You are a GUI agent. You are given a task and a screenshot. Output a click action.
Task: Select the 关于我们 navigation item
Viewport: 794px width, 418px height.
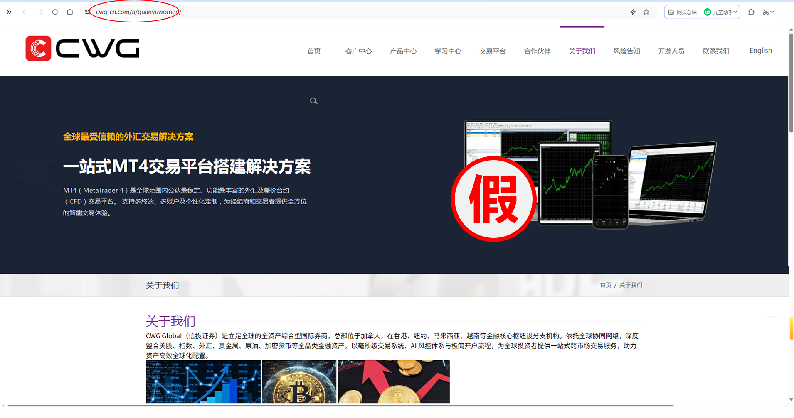point(582,51)
